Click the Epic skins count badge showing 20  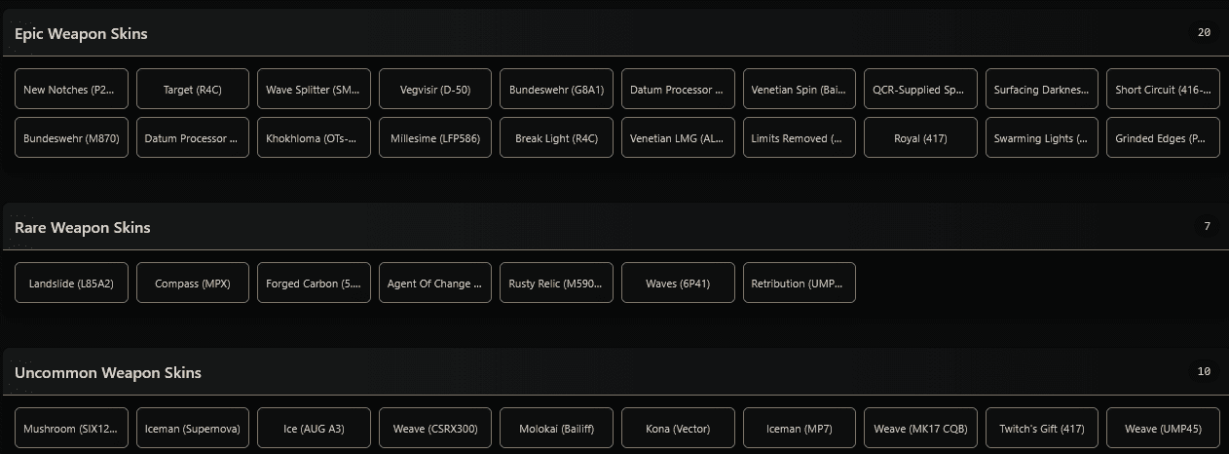click(1204, 33)
